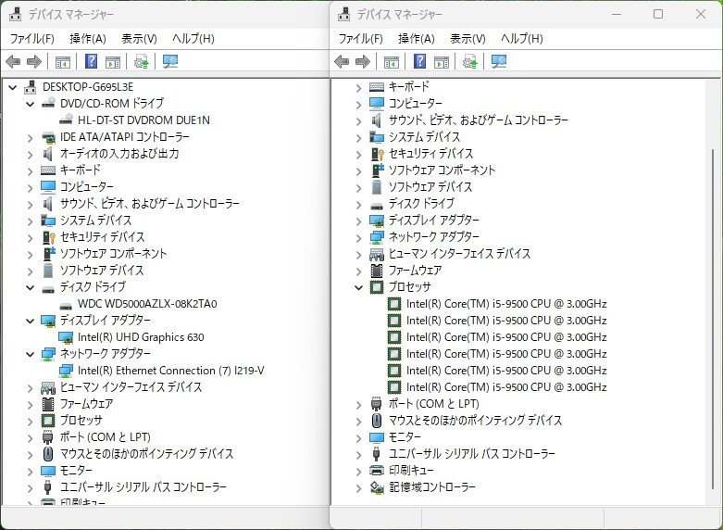This screenshot has height=530, width=723.
Task: Expand ネットワーク アダプター in right window
Action: 359,238
